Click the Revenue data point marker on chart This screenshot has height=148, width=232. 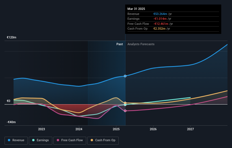[x=125, y=76]
